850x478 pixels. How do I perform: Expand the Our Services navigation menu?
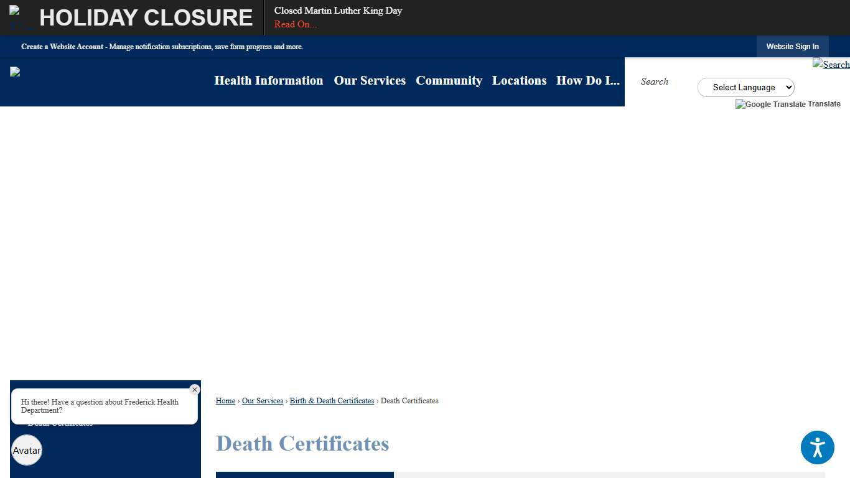tap(370, 81)
